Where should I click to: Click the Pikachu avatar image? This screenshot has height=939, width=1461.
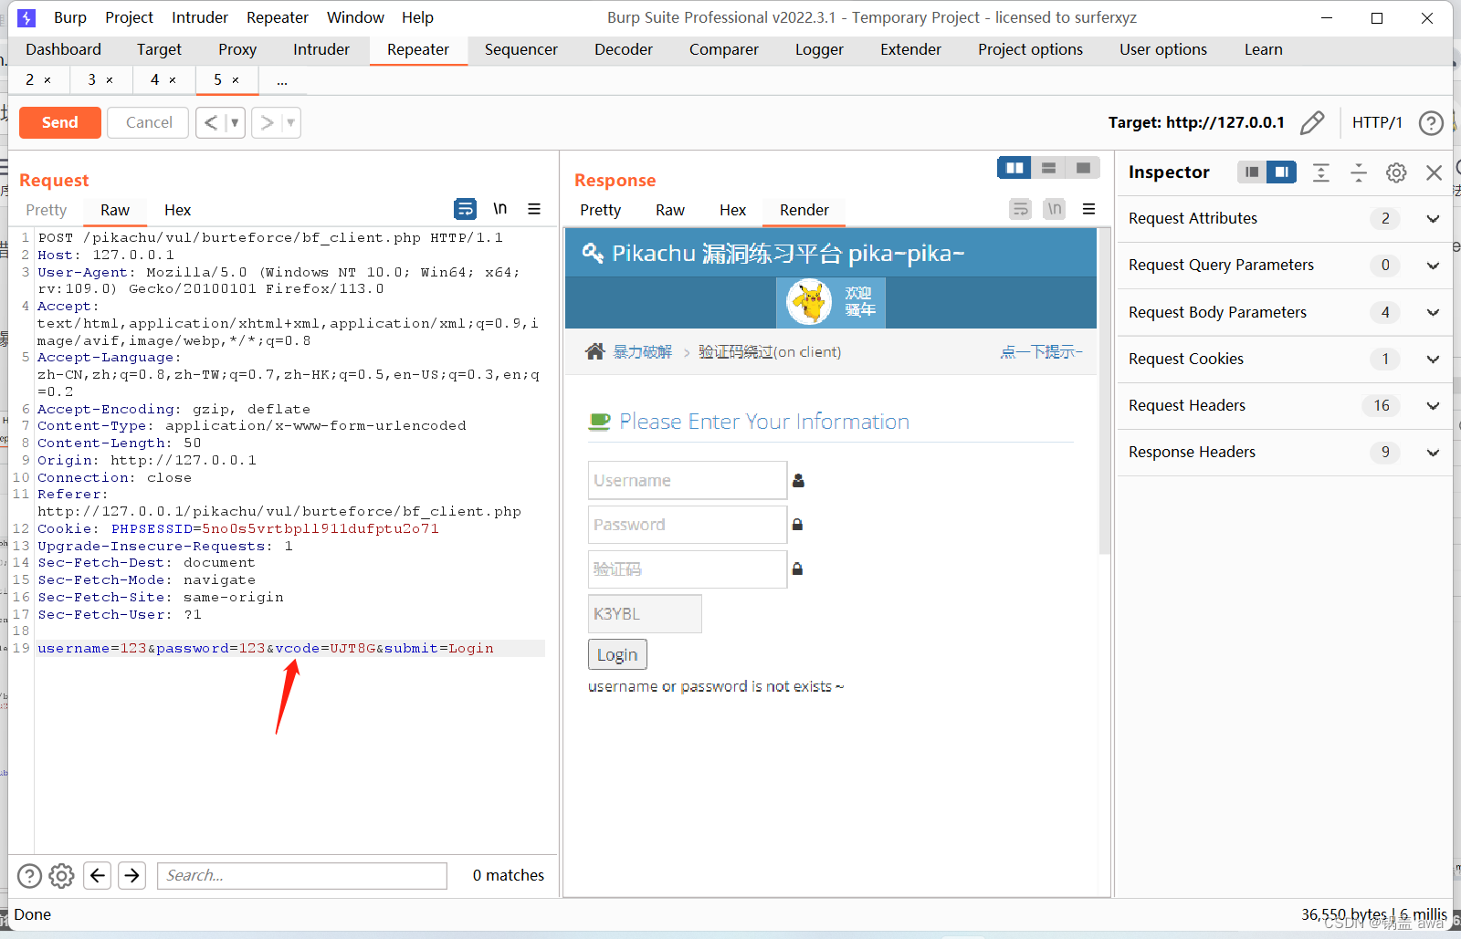point(810,302)
